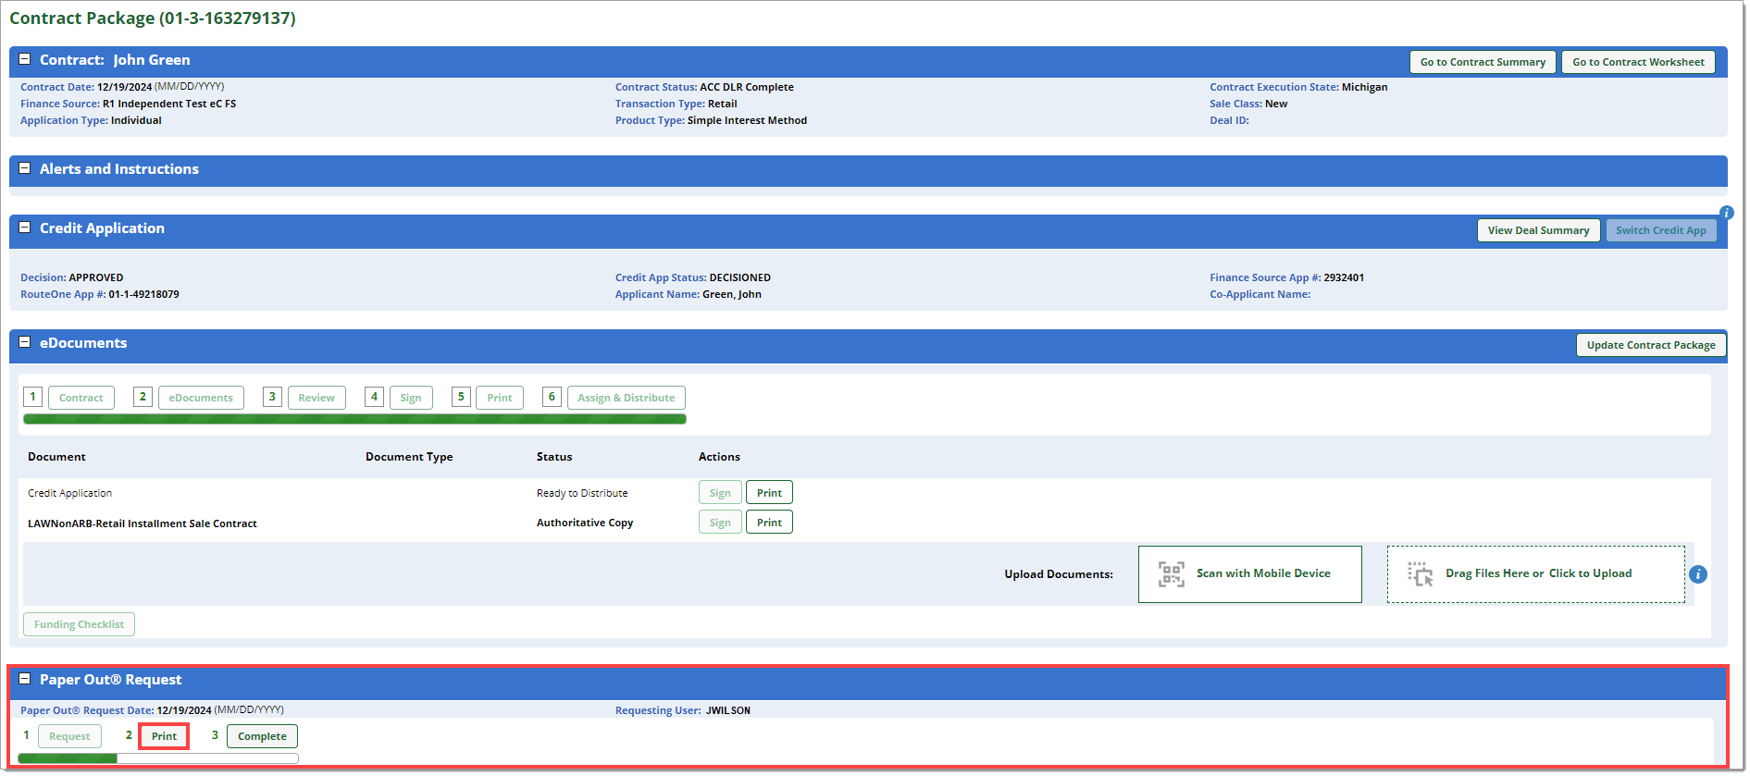Select the Contract step in eDocuments
1750x776 pixels.
(x=81, y=398)
